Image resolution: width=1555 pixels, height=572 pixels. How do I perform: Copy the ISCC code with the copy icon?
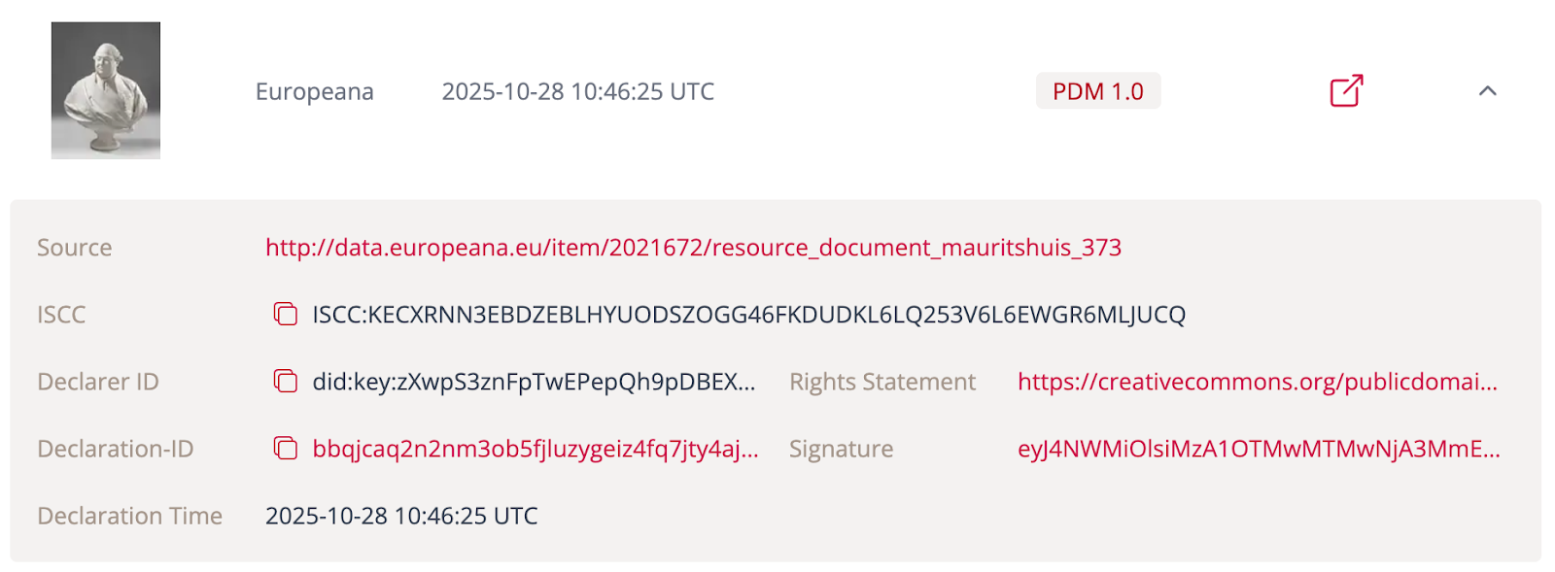click(x=285, y=315)
